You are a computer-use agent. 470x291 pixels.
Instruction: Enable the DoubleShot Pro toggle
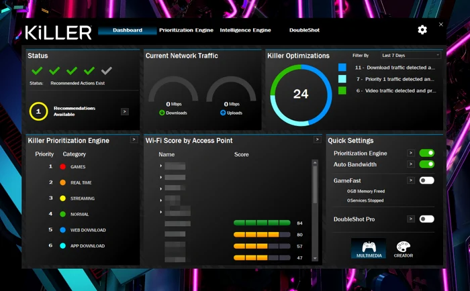[426, 219]
